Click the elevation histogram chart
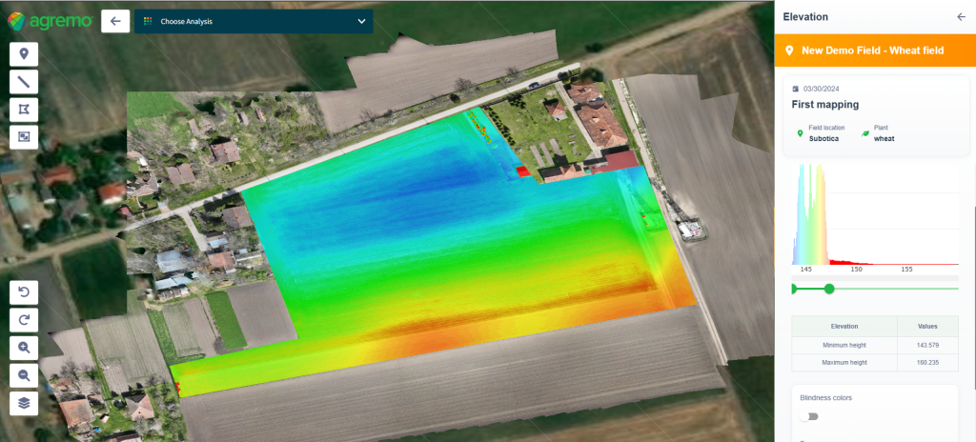 (874, 217)
